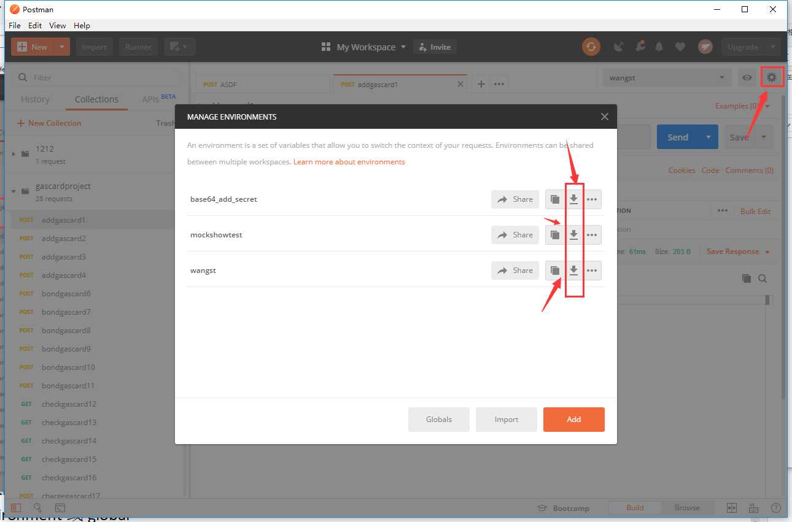Add a new environment
Viewport: 792px width, 522px height.
(x=574, y=420)
